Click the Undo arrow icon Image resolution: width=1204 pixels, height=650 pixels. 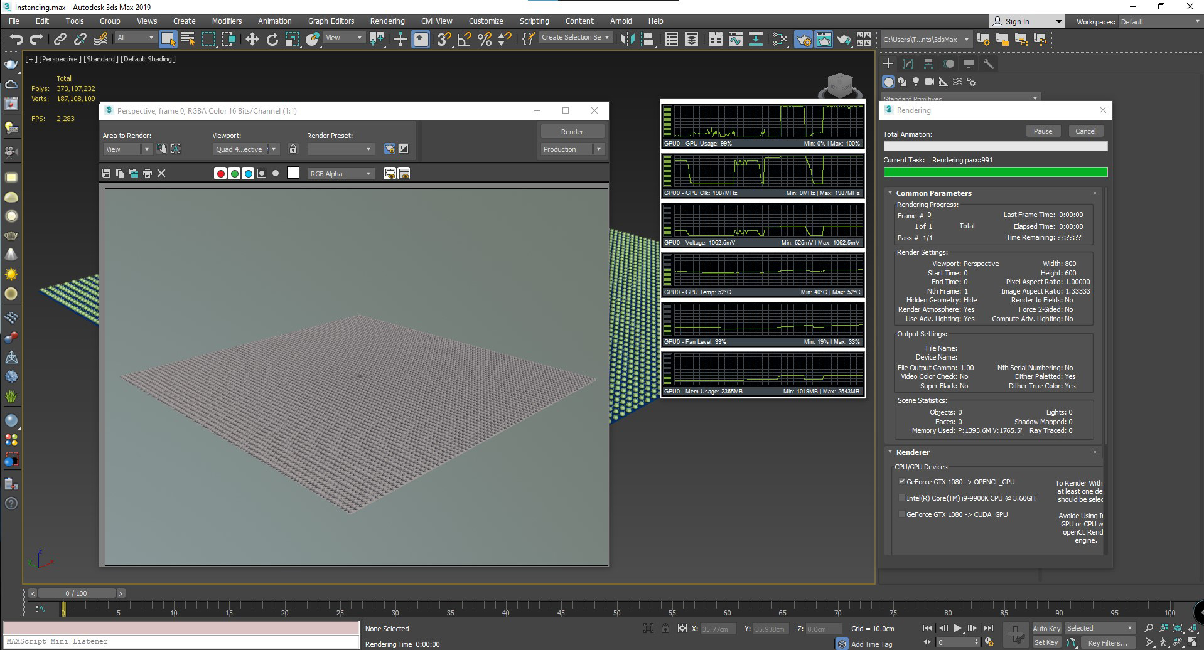(x=16, y=40)
